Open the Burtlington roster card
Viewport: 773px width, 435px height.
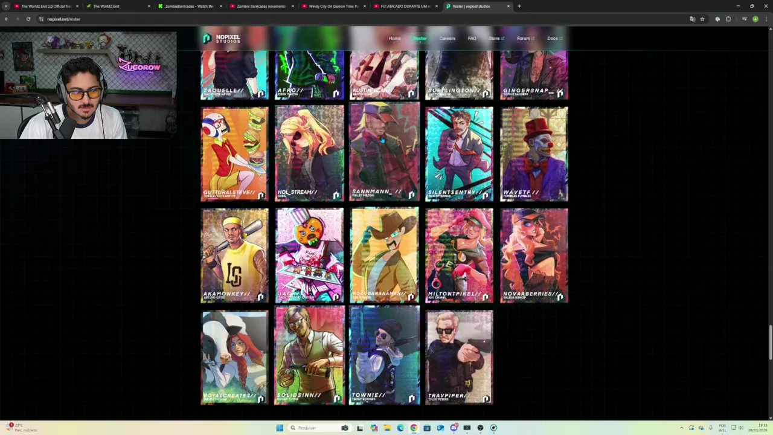coord(459,75)
